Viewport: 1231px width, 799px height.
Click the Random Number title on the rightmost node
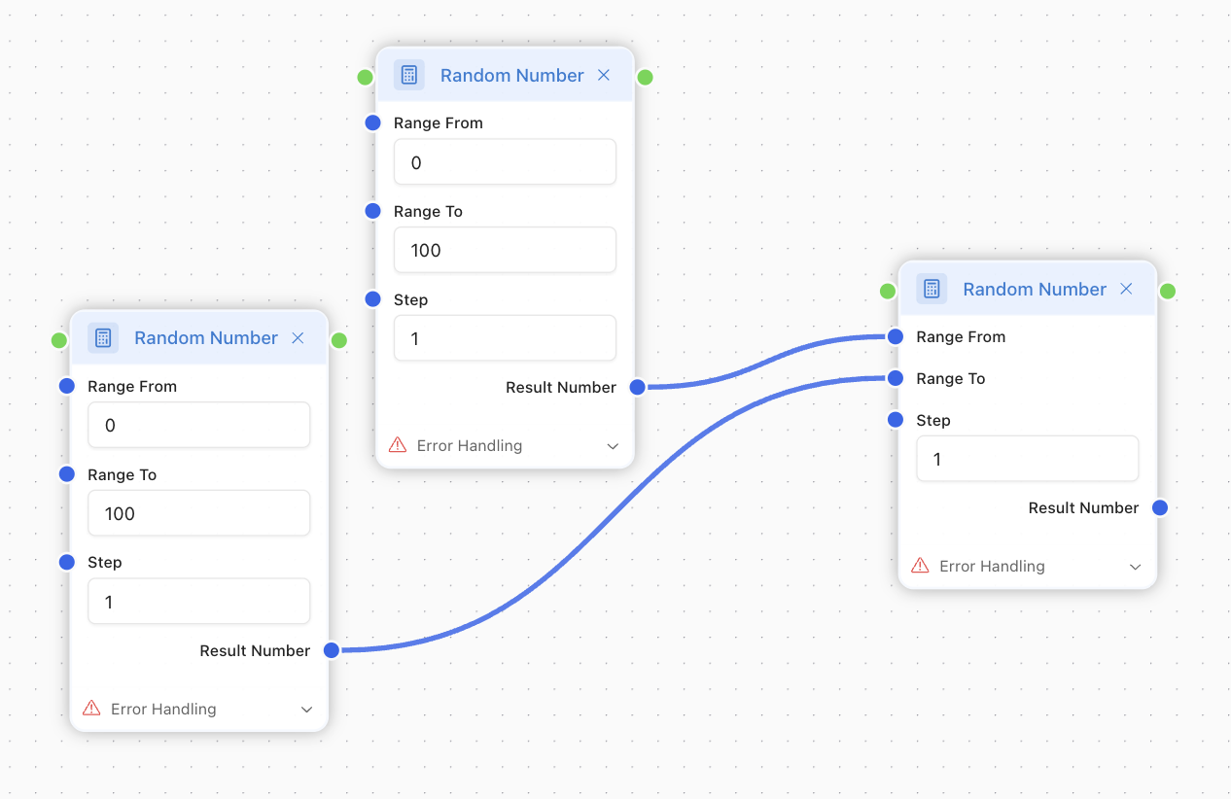1035,290
